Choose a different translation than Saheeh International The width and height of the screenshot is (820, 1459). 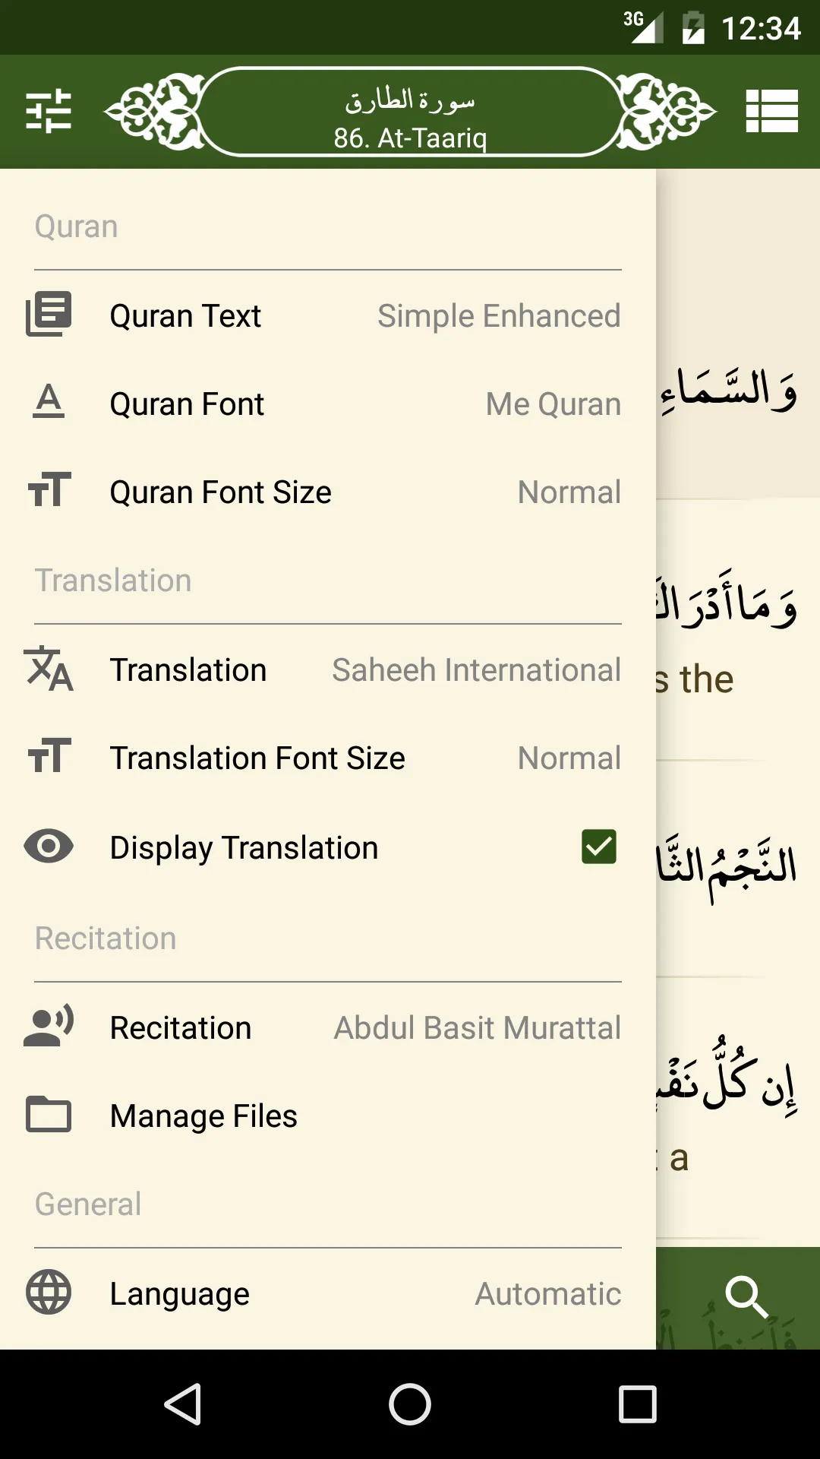pyautogui.click(x=477, y=670)
